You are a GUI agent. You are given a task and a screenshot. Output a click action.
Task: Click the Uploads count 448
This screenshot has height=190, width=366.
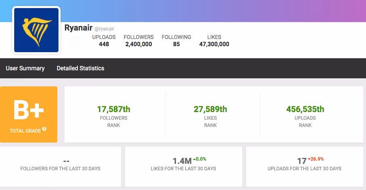(x=104, y=44)
